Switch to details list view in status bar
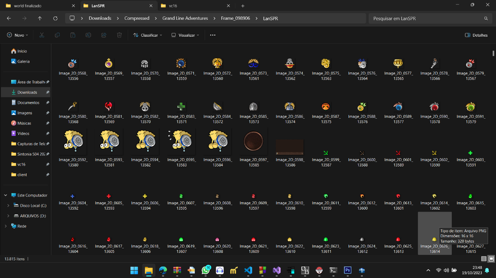 point(484,259)
